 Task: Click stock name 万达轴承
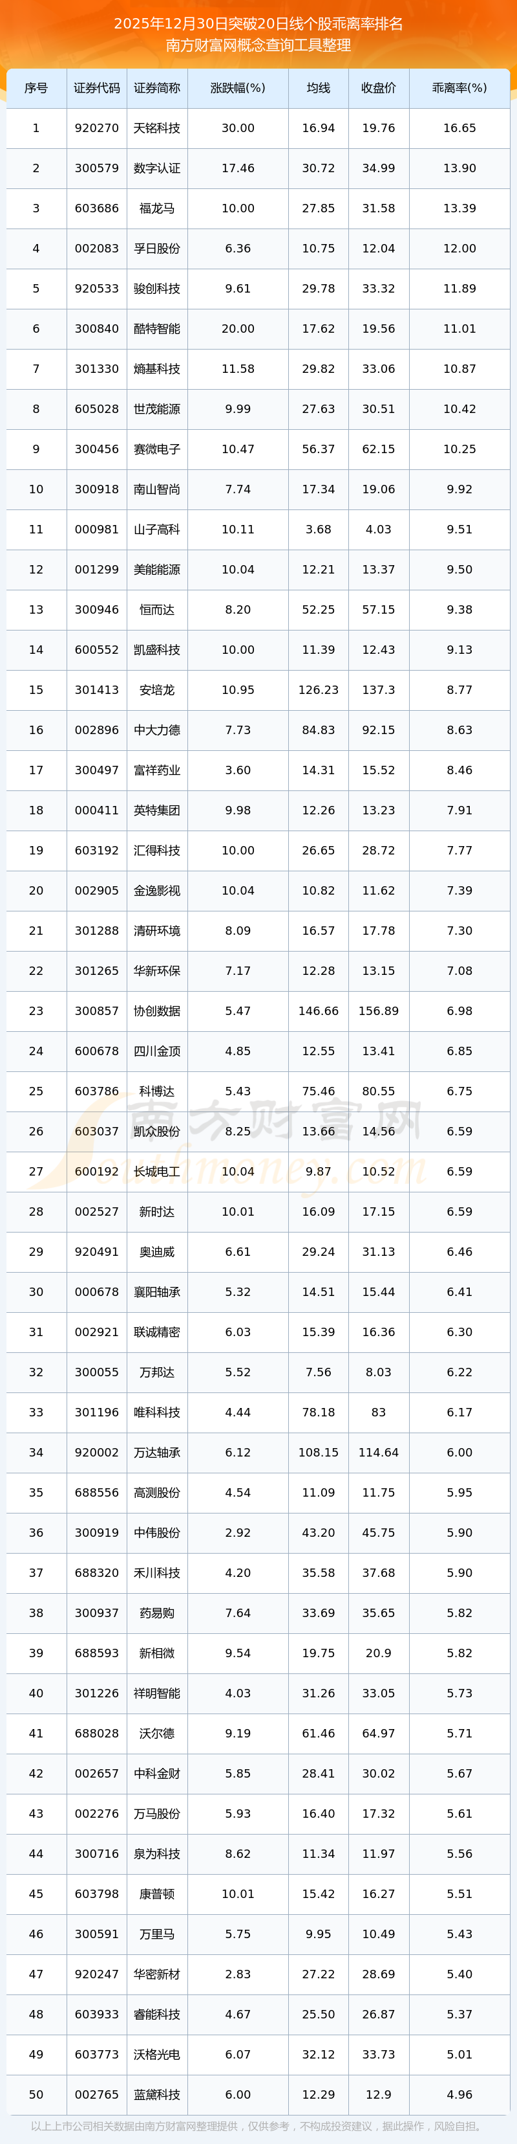tap(157, 1453)
